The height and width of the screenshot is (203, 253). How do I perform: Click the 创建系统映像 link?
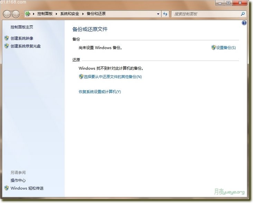(x=22, y=38)
